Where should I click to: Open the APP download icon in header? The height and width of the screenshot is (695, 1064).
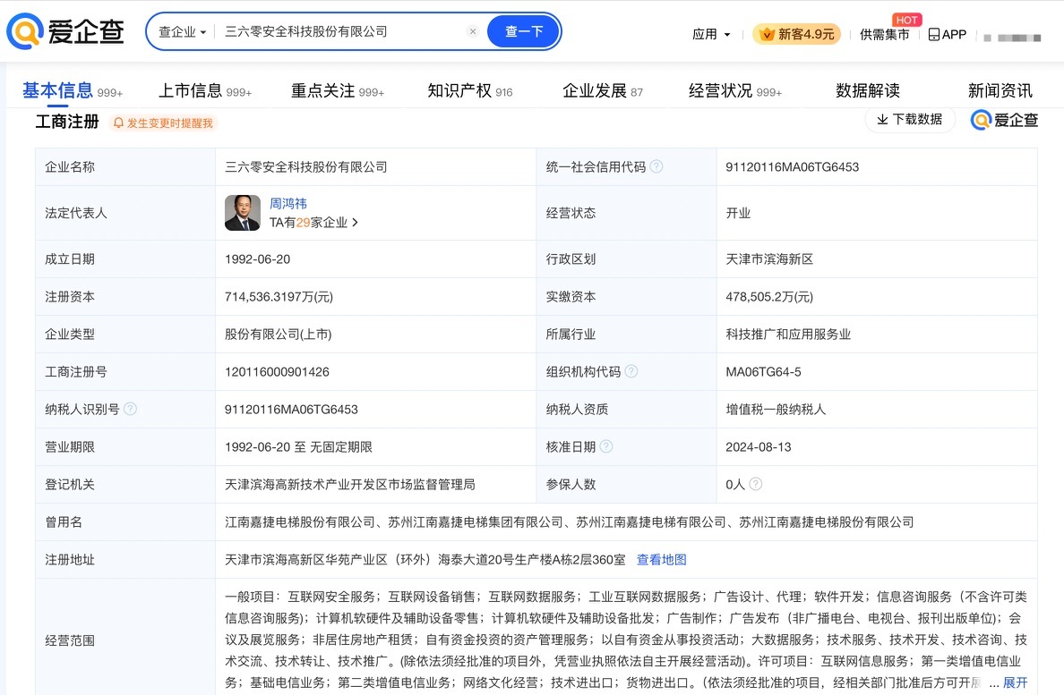pyautogui.click(x=947, y=34)
